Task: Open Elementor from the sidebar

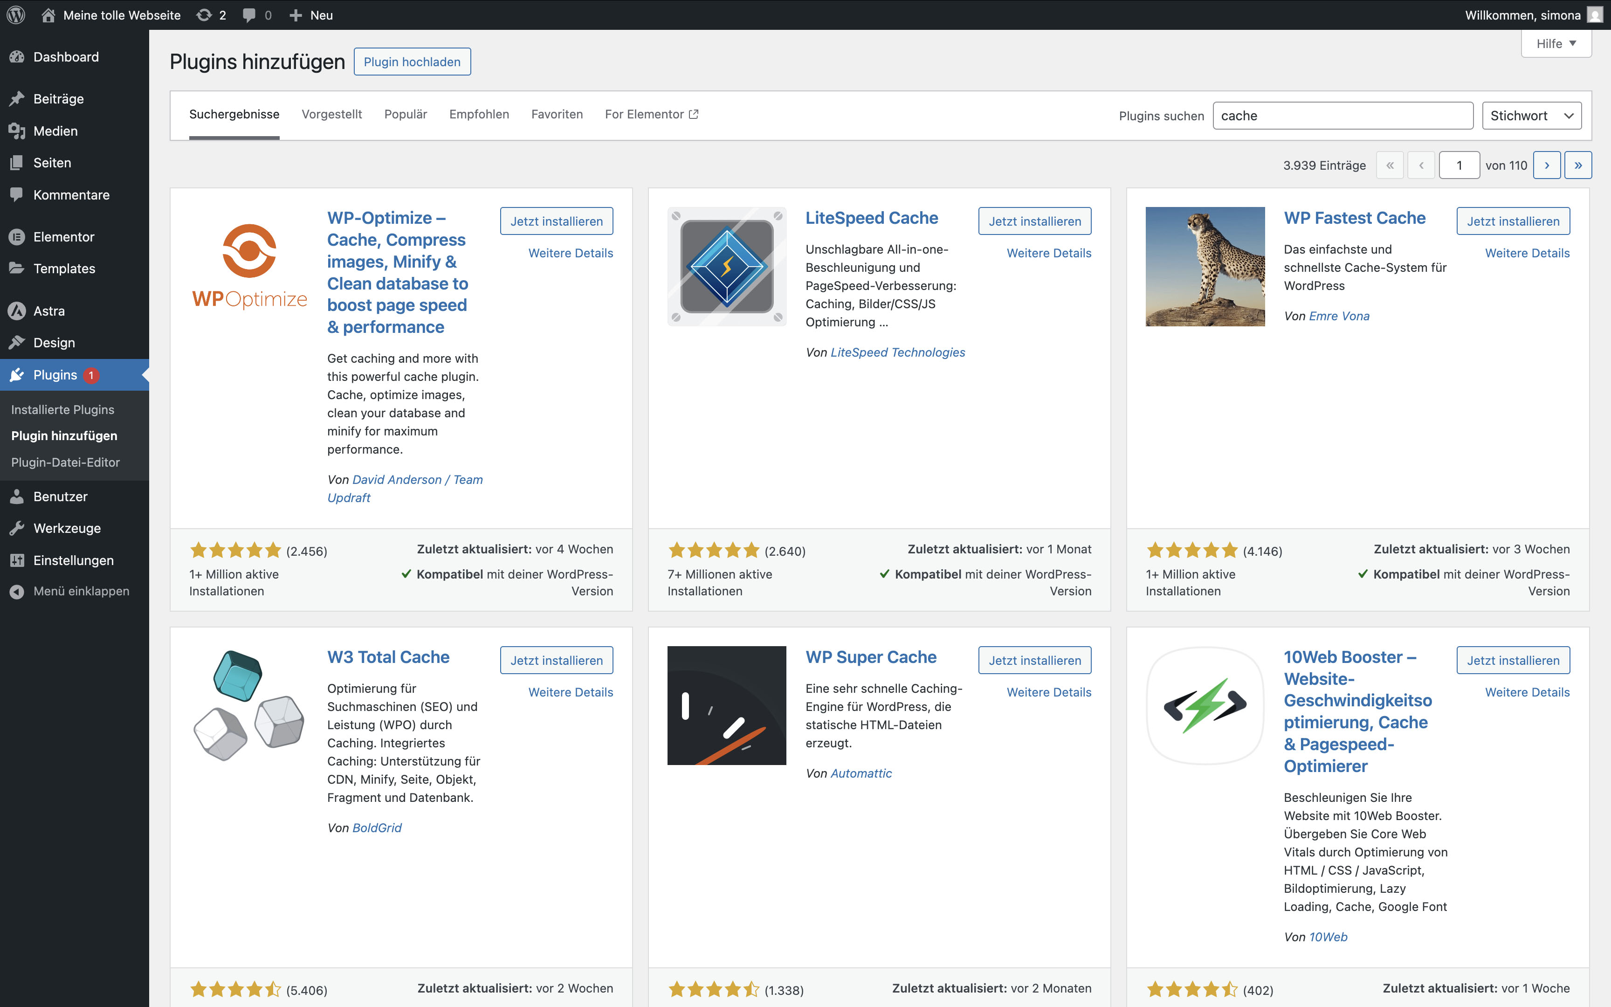Action: pos(63,236)
